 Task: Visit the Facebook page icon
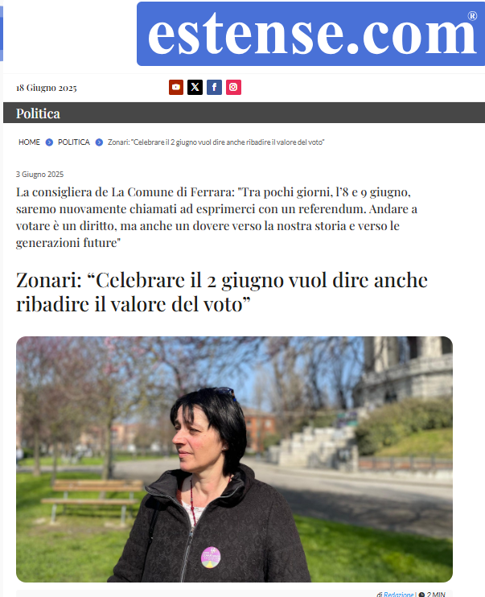pos(214,87)
